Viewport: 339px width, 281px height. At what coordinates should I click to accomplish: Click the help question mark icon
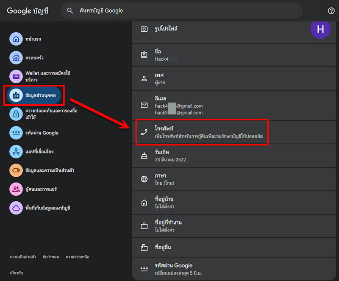331,11
